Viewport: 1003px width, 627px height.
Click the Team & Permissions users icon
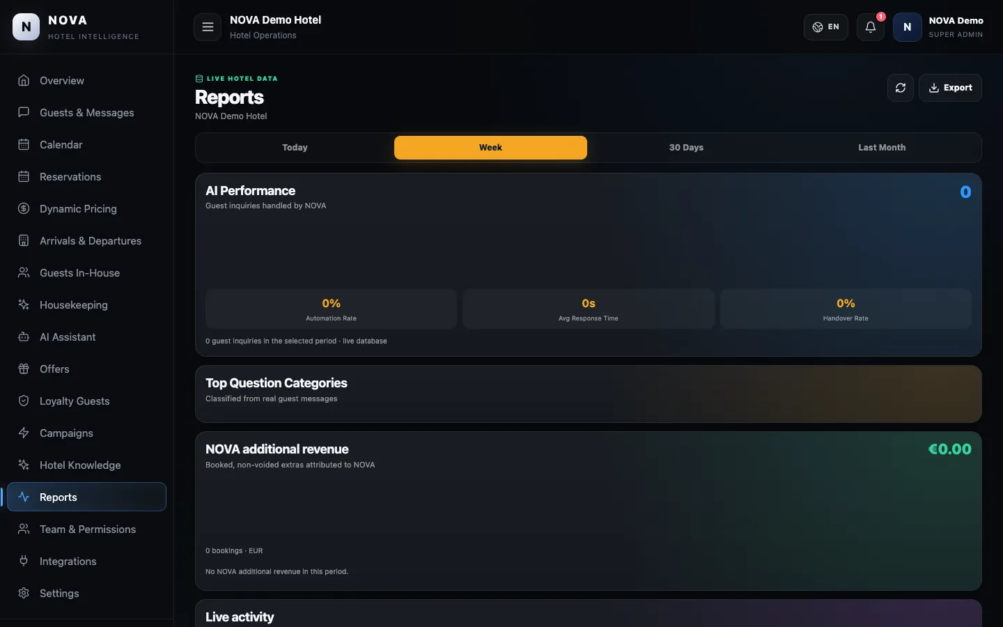click(x=24, y=529)
